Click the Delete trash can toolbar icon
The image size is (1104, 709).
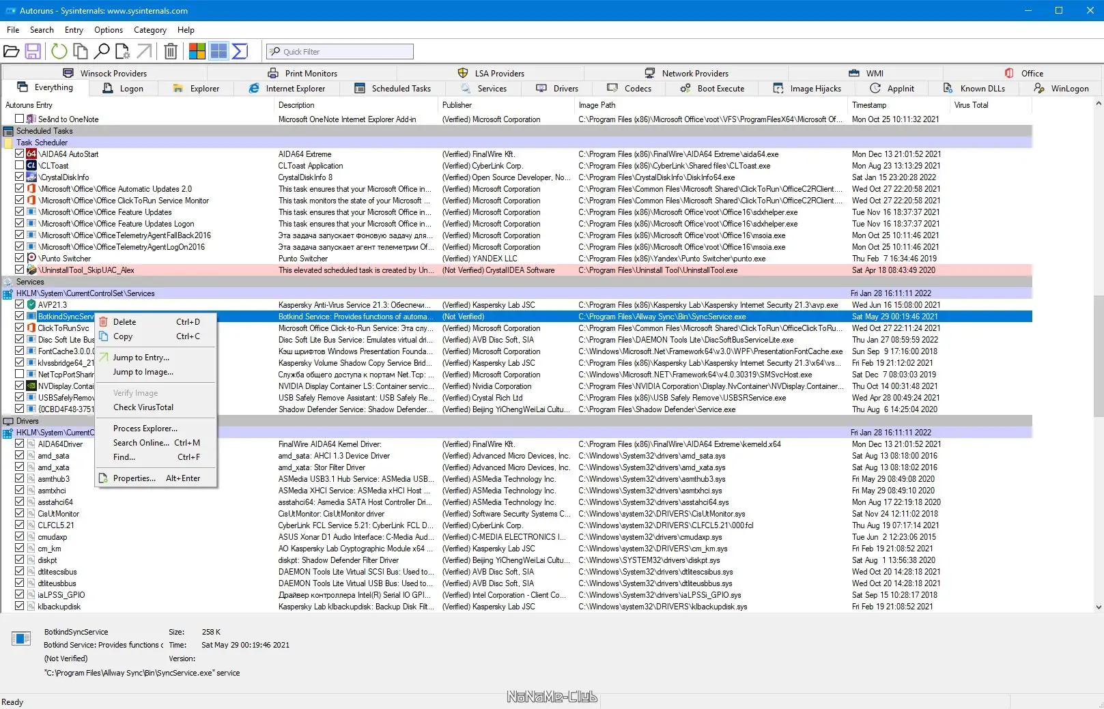tap(171, 51)
